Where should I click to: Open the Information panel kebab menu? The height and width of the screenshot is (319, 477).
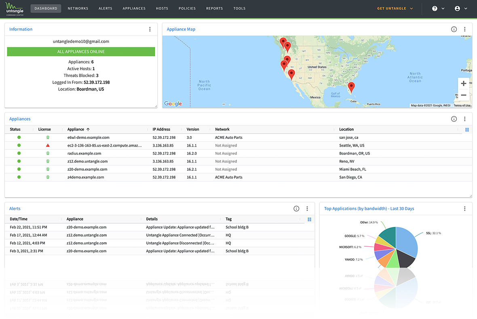[150, 29]
